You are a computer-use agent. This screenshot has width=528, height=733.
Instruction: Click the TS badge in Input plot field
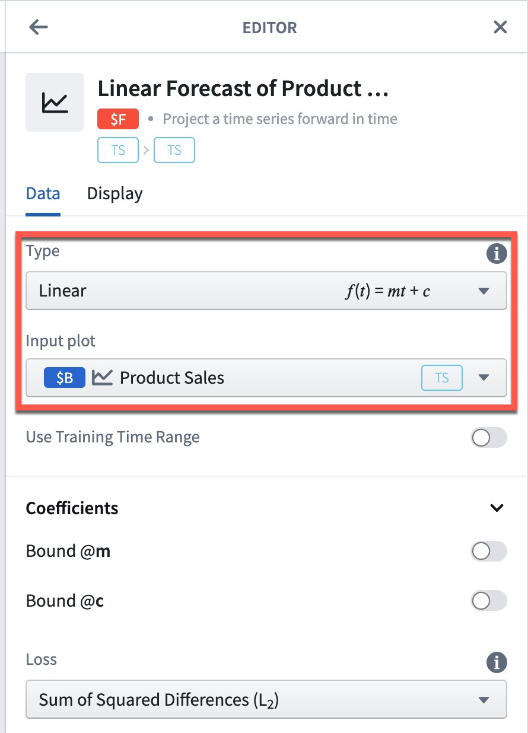click(442, 378)
